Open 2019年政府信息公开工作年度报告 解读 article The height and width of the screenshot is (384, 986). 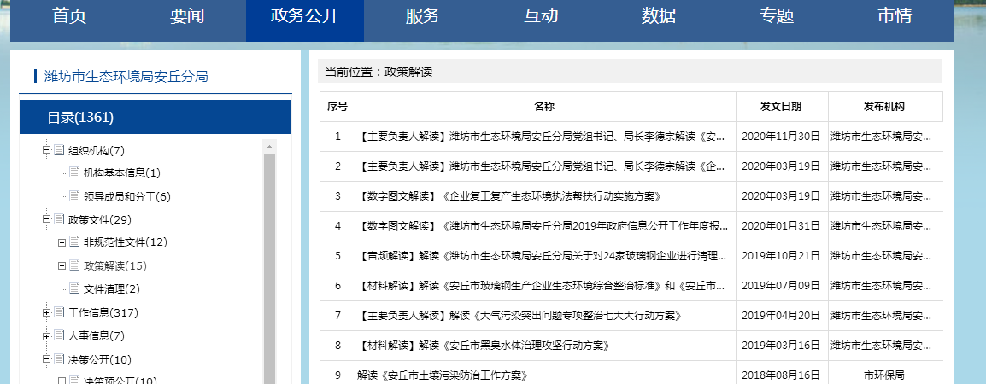pyautogui.click(x=543, y=226)
